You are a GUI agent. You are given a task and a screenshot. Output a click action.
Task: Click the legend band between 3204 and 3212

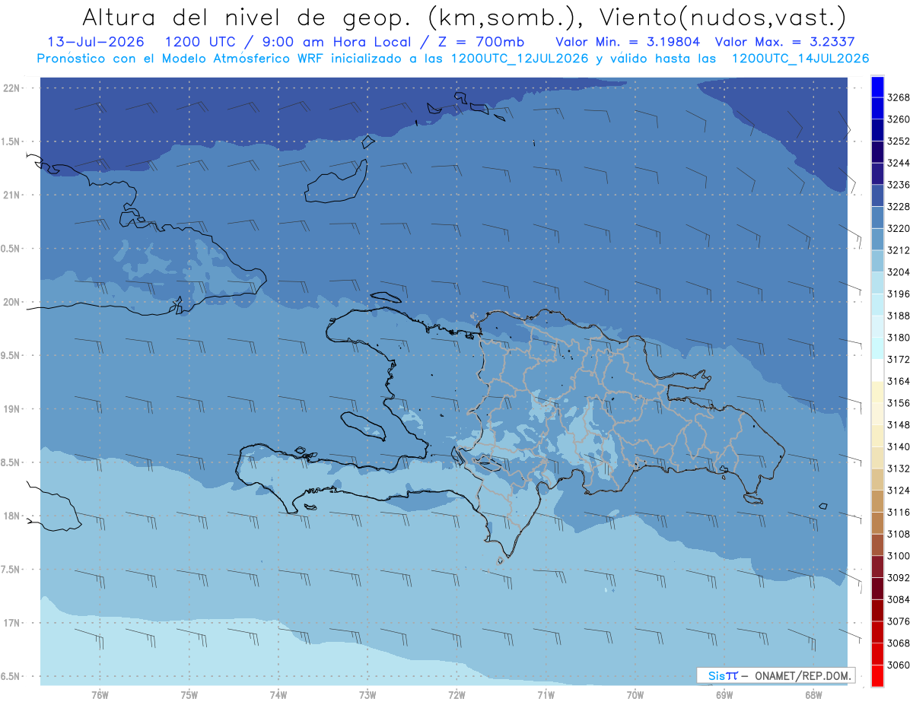click(x=877, y=261)
